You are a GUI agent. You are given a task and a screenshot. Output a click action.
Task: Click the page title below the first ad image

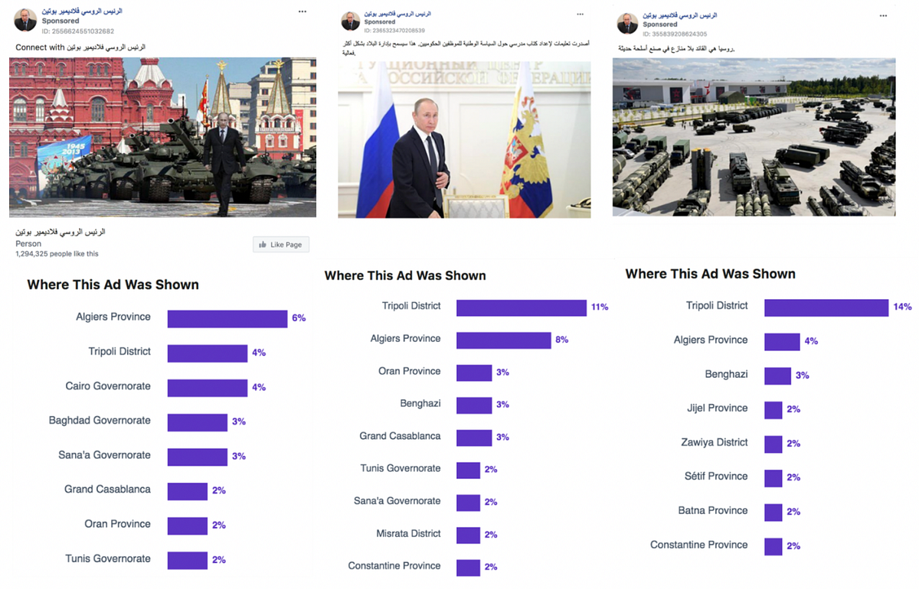[61, 232]
